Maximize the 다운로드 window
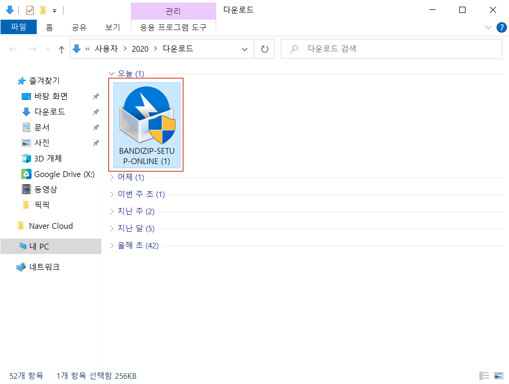The width and height of the screenshot is (509, 384). pos(462,10)
